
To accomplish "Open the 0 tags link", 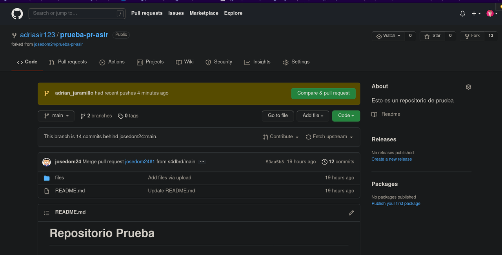I will 128,116.
